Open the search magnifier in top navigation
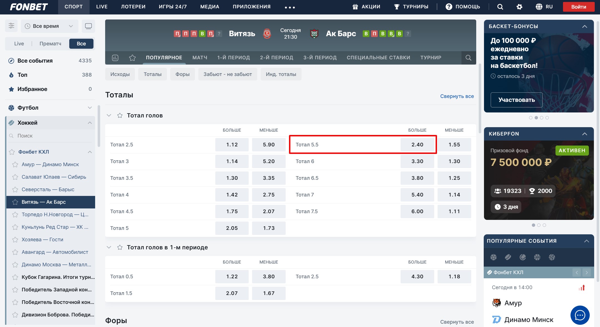This screenshot has height=327, width=600. [500, 7]
